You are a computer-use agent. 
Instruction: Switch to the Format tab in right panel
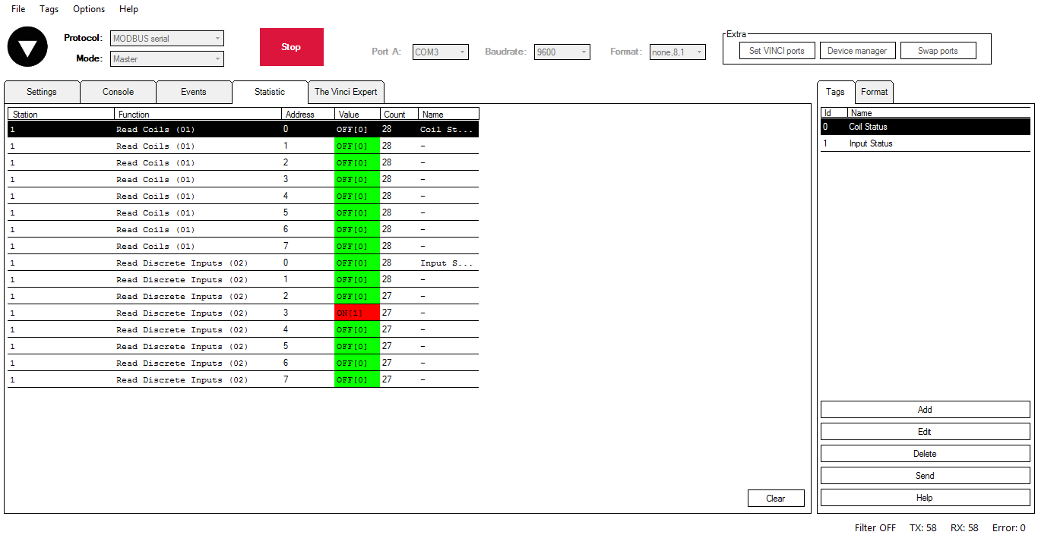[875, 92]
